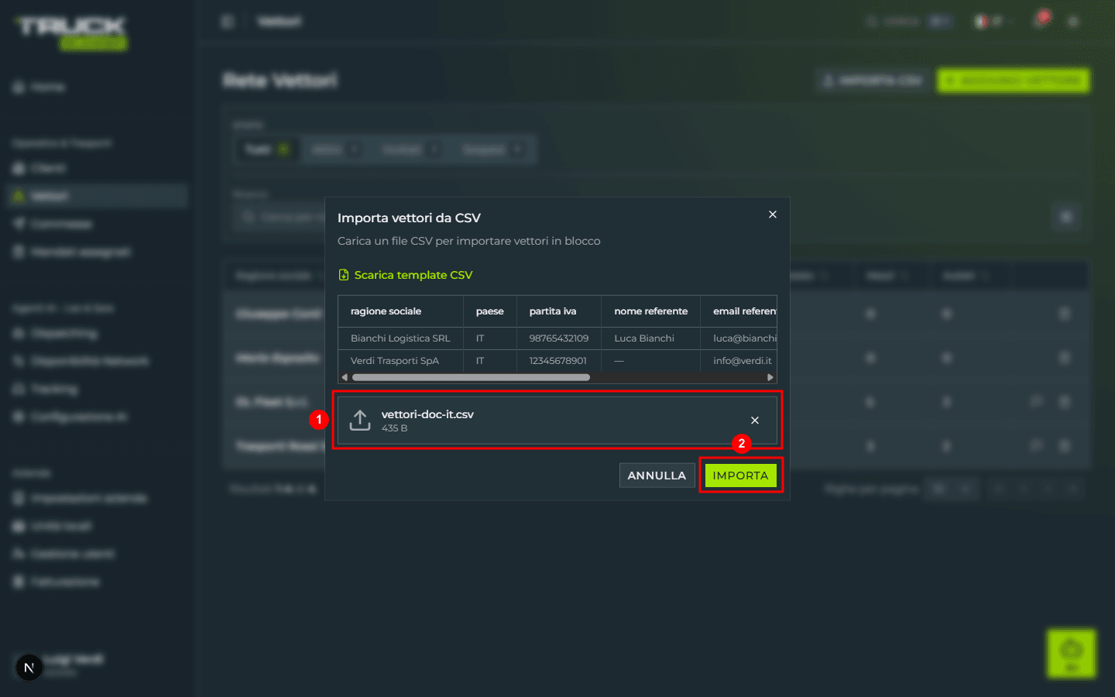Select the 'nome referente' column header
The image size is (1115, 697).
coord(650,311)
